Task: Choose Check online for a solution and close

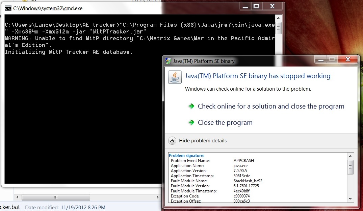Action: (x=271, y=106)
